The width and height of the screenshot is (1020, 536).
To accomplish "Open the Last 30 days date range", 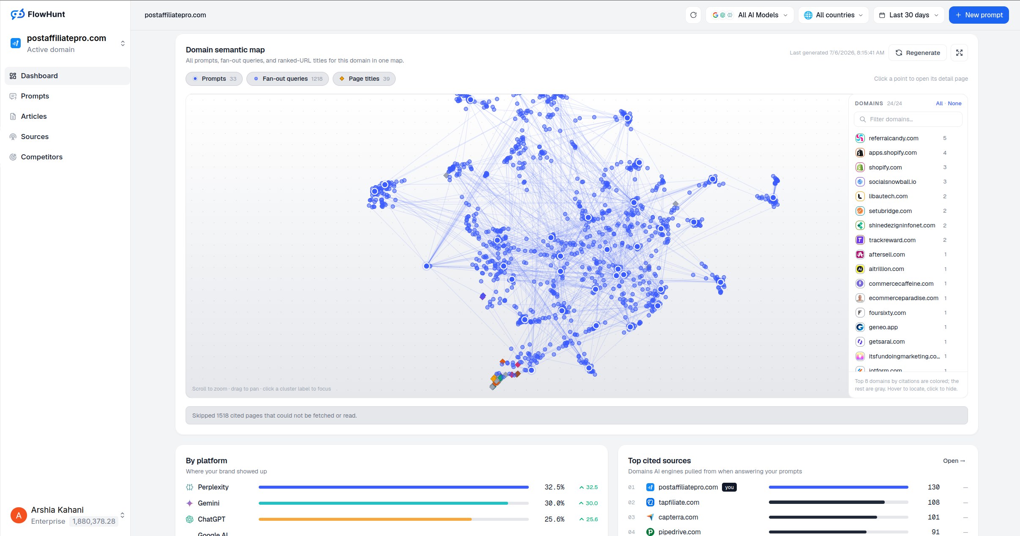I will 909,15.
